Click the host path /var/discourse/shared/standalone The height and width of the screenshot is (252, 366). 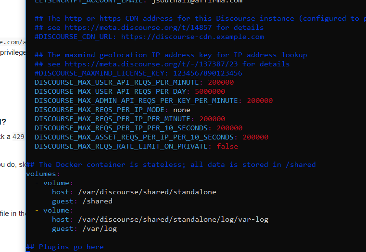click(147, 192)
